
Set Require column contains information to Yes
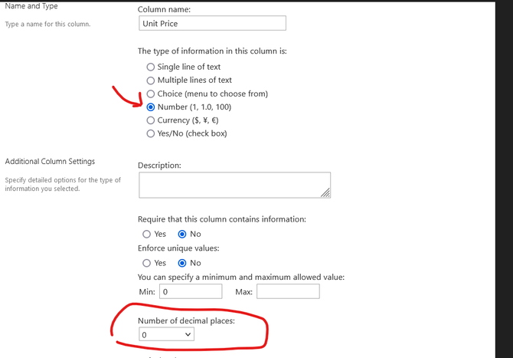point(146,234)
